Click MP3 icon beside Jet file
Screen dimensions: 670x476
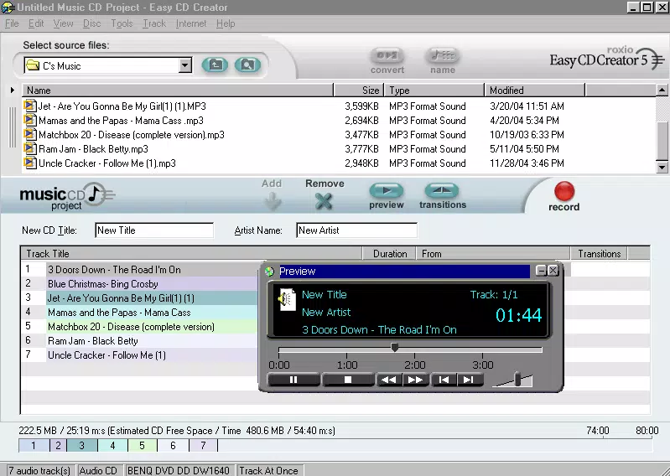[x=30, y=106]
